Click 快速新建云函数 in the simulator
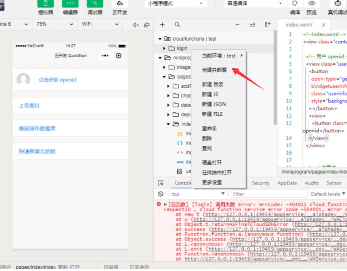Screen dimensions: 347x271 [37, 151]
